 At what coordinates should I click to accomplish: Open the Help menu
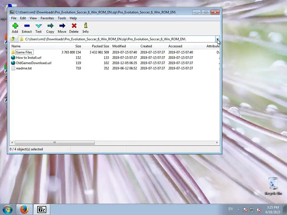pos(73,18)
